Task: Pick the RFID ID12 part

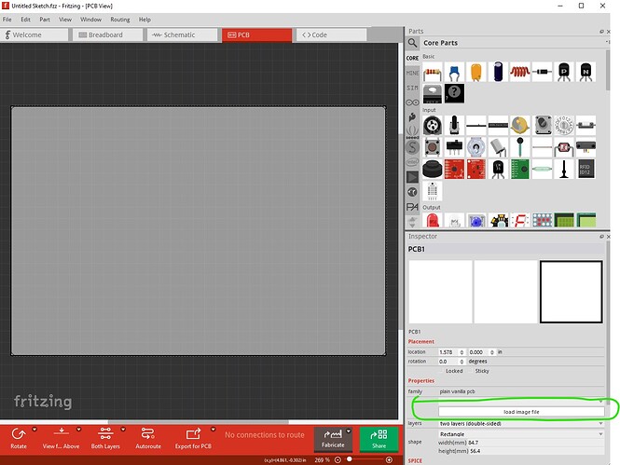Action: [586, 169]
